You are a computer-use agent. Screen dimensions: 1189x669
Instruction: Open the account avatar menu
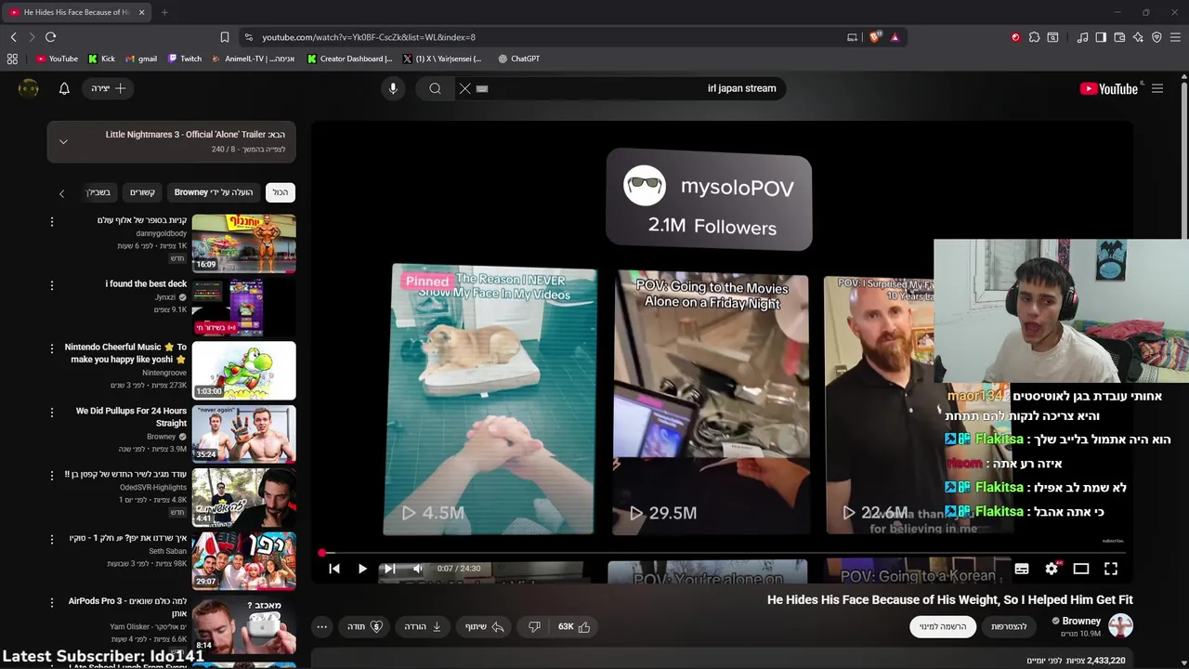[29, 88]
